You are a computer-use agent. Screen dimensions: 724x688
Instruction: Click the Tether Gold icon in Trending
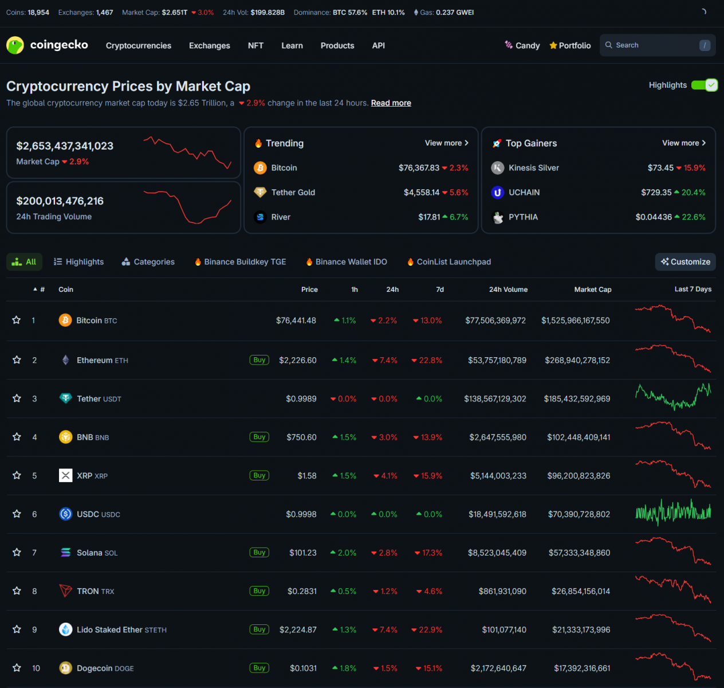(x=260, y=192)
